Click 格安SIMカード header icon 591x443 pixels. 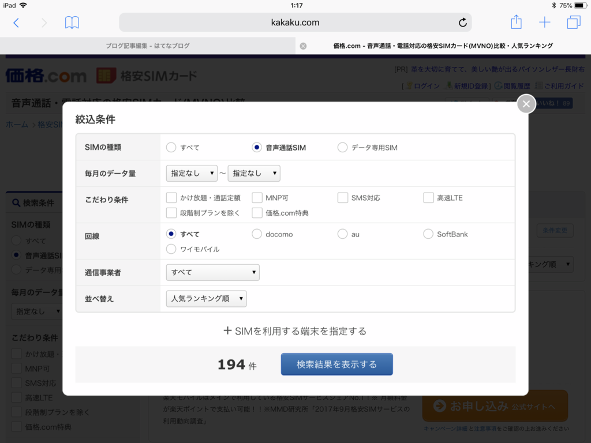(106, 76)
